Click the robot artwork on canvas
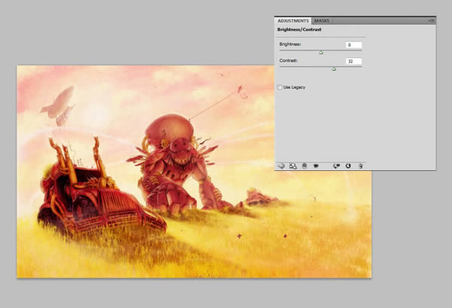This screenshot has height=308, width=452. point(176,164)
